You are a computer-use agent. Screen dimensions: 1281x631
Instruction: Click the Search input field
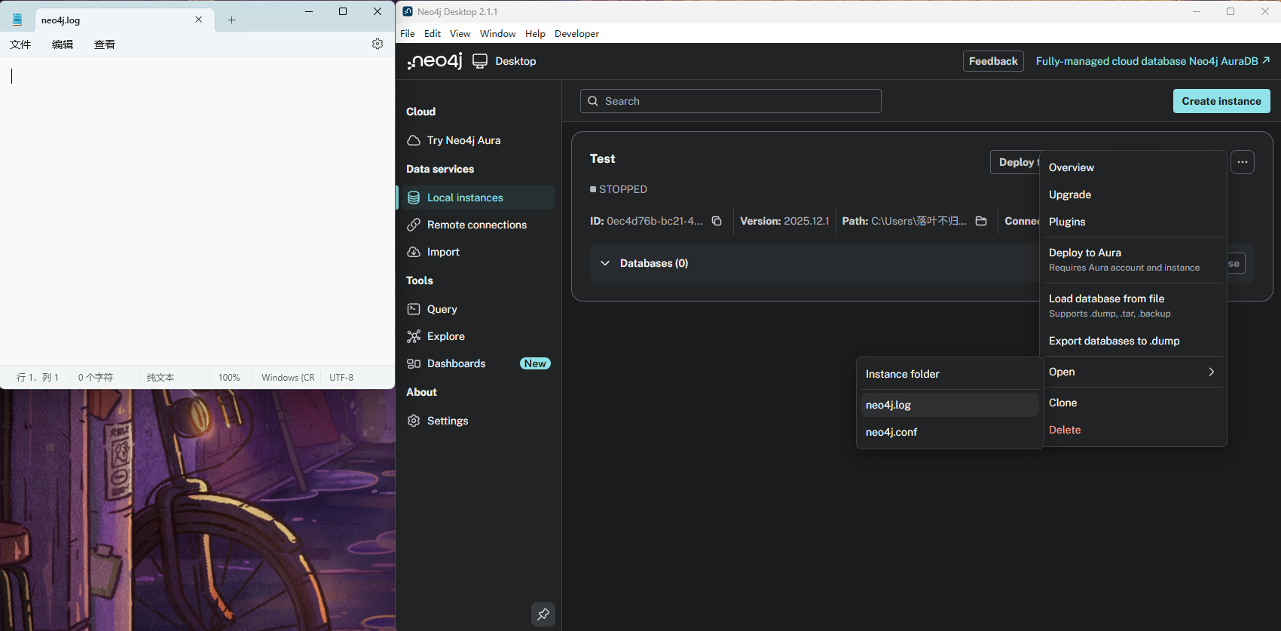(x=731, y=101)
